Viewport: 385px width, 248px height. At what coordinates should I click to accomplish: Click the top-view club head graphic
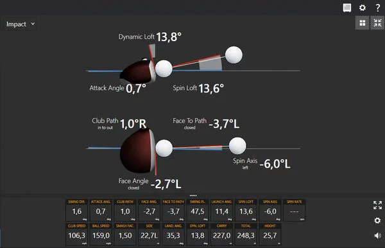point(138,150)
